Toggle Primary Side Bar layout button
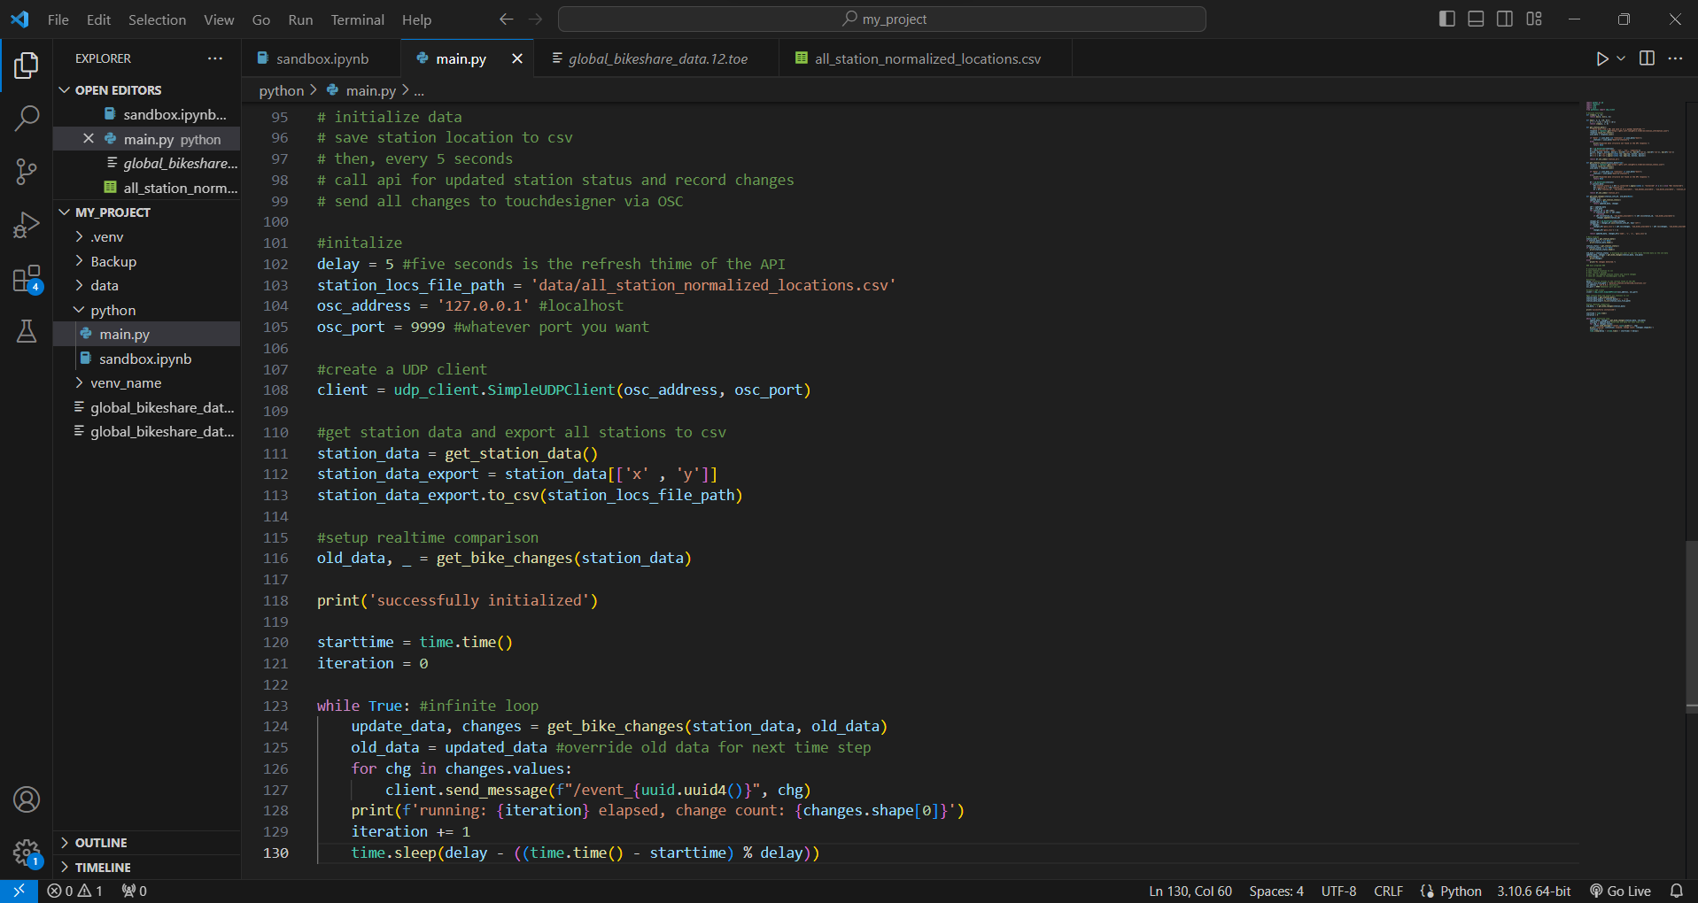Screen dimensions: 1698x903 click(x=1447, y=19)
